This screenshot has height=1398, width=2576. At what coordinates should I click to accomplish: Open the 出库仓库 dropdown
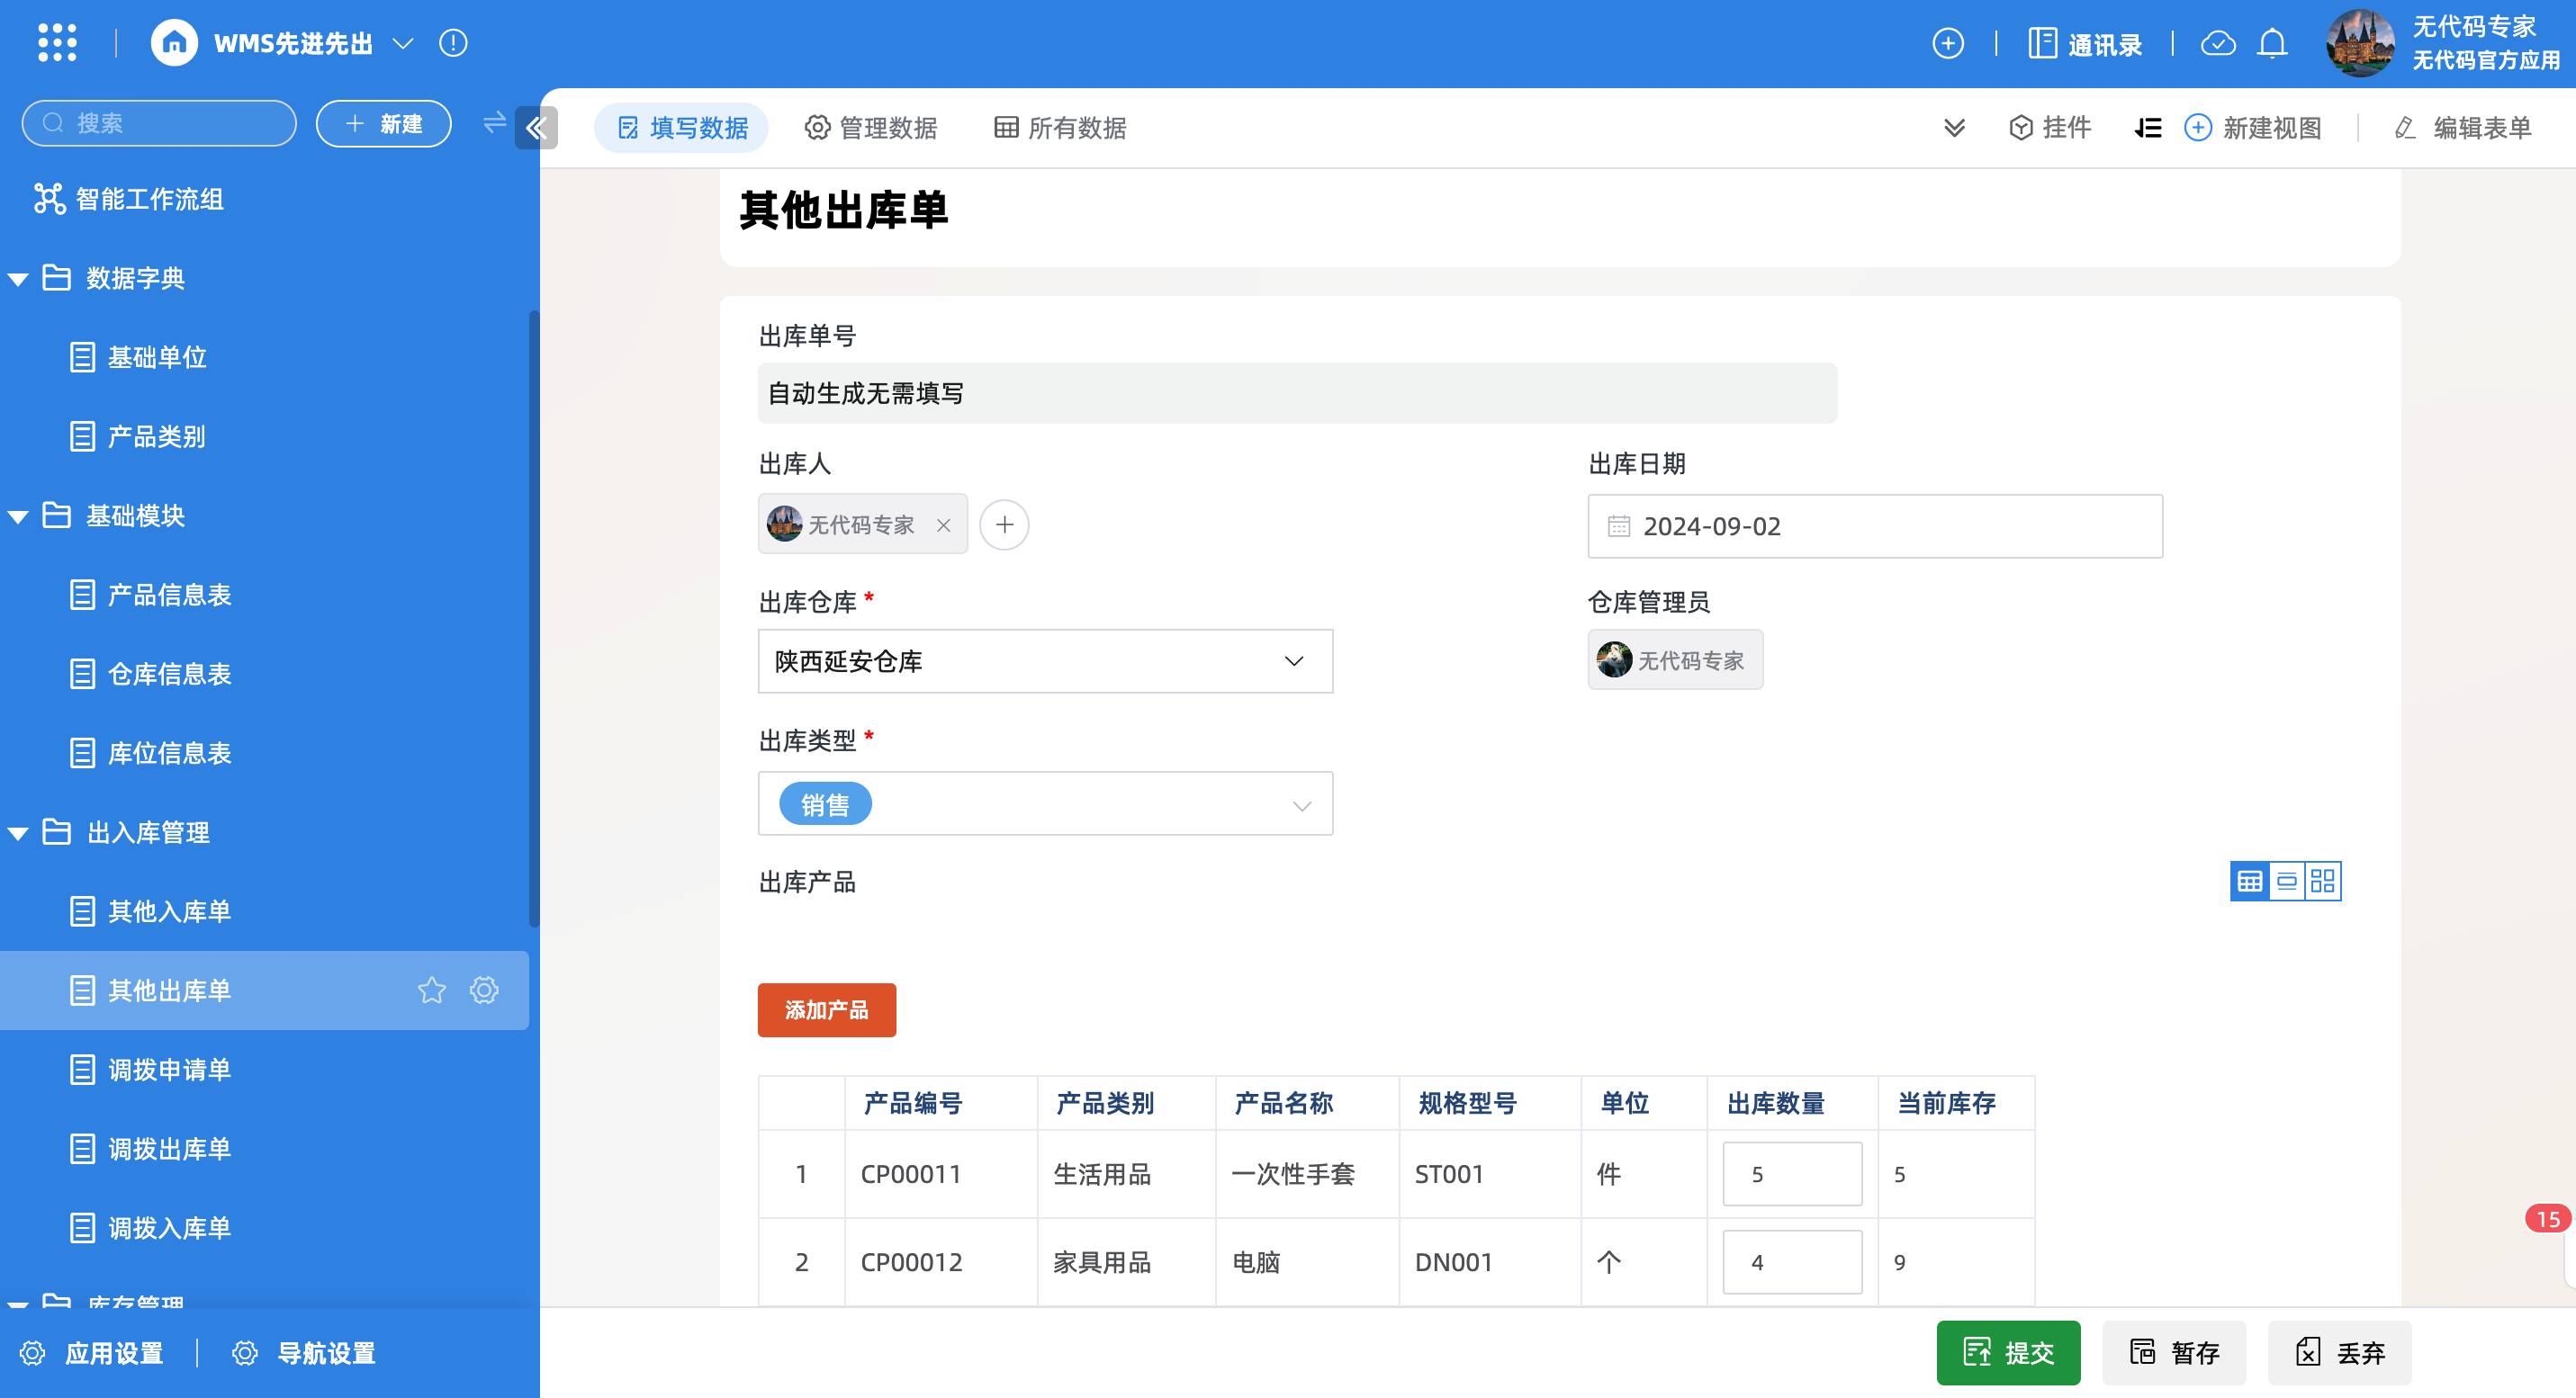[x=1045, y=660]
